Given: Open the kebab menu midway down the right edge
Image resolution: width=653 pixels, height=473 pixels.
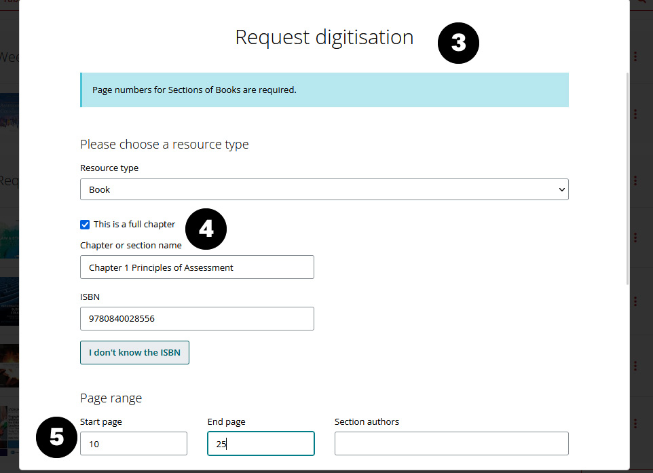Looking at the screenshot, I should 635,238.
